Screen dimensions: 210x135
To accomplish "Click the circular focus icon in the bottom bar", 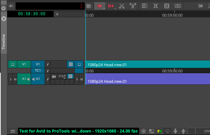I will tap(144, 131).
